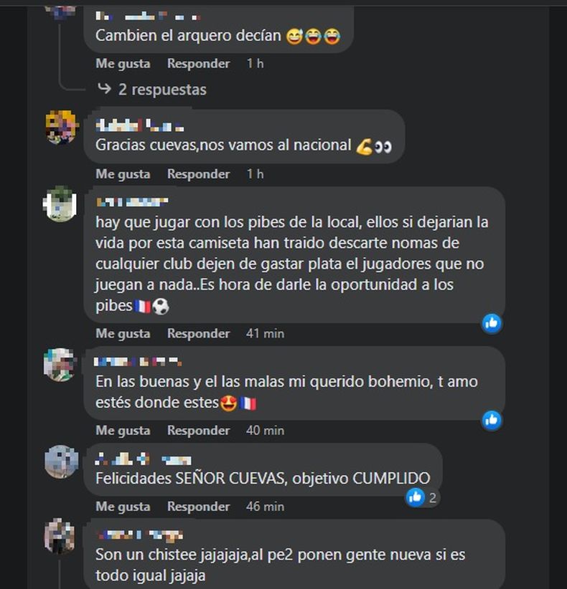The image size is (567, 589).
Task: Open avatar of 'pibes de la local' commenter
Action: [x=60, y=204]
